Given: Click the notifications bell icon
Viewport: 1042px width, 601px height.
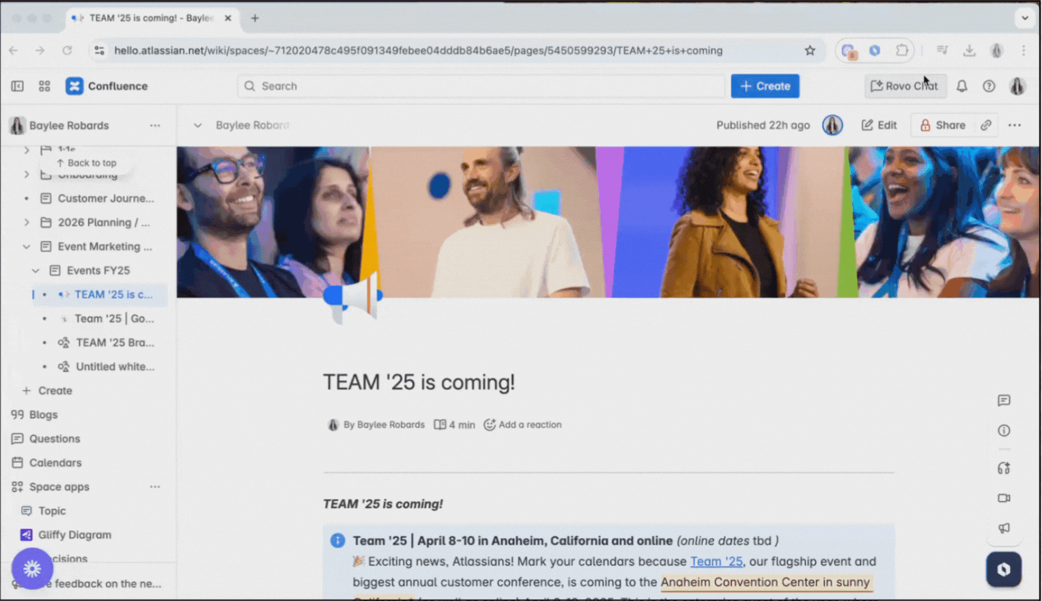Looking at the screenshot, I should pos(962,86).
